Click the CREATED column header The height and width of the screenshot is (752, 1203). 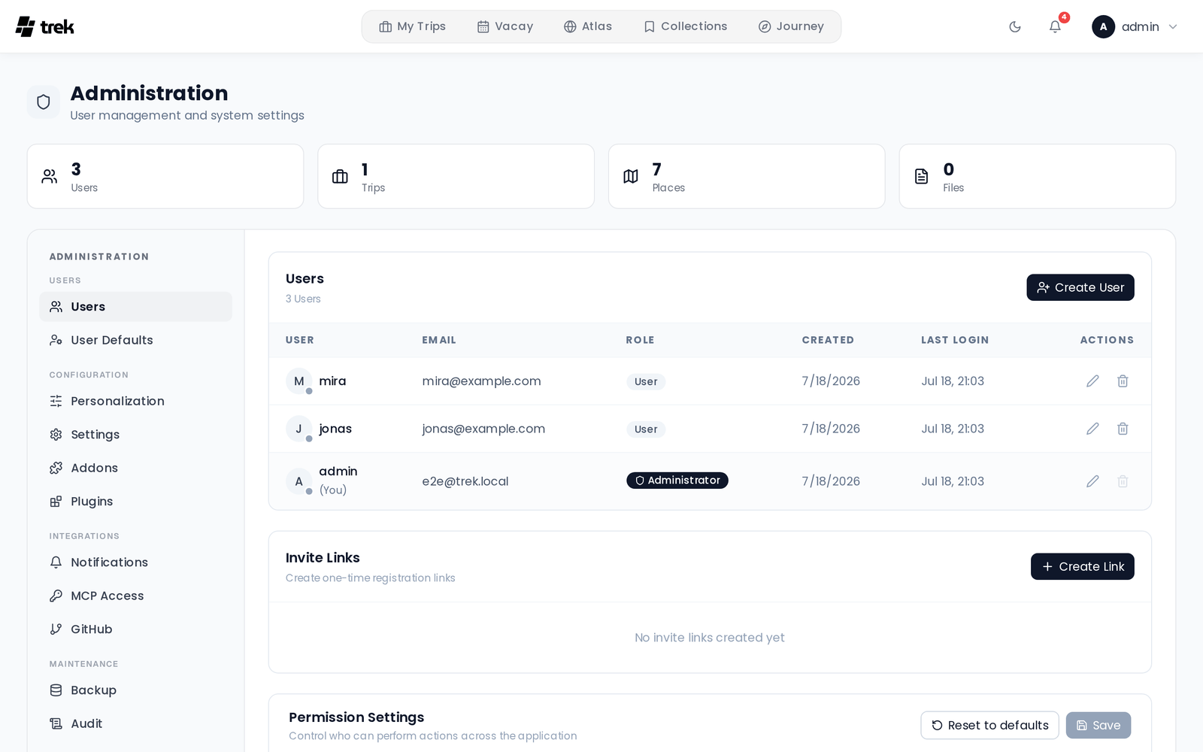(828, 340)
